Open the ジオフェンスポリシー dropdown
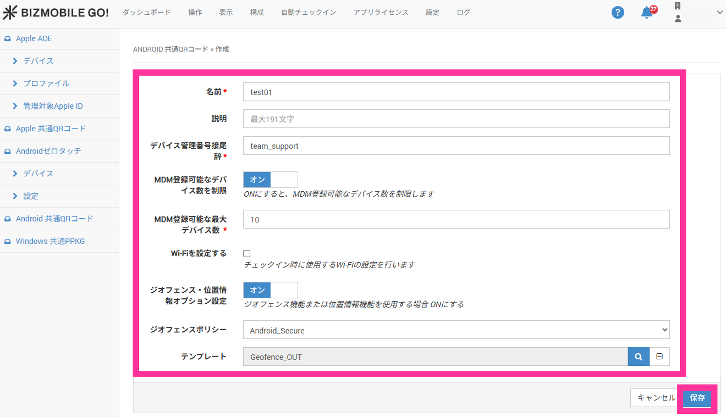Viewport: 726px width, 417px height. 456,330
